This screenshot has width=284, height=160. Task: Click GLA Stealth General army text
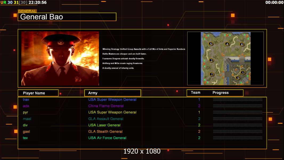pos(106,131)
